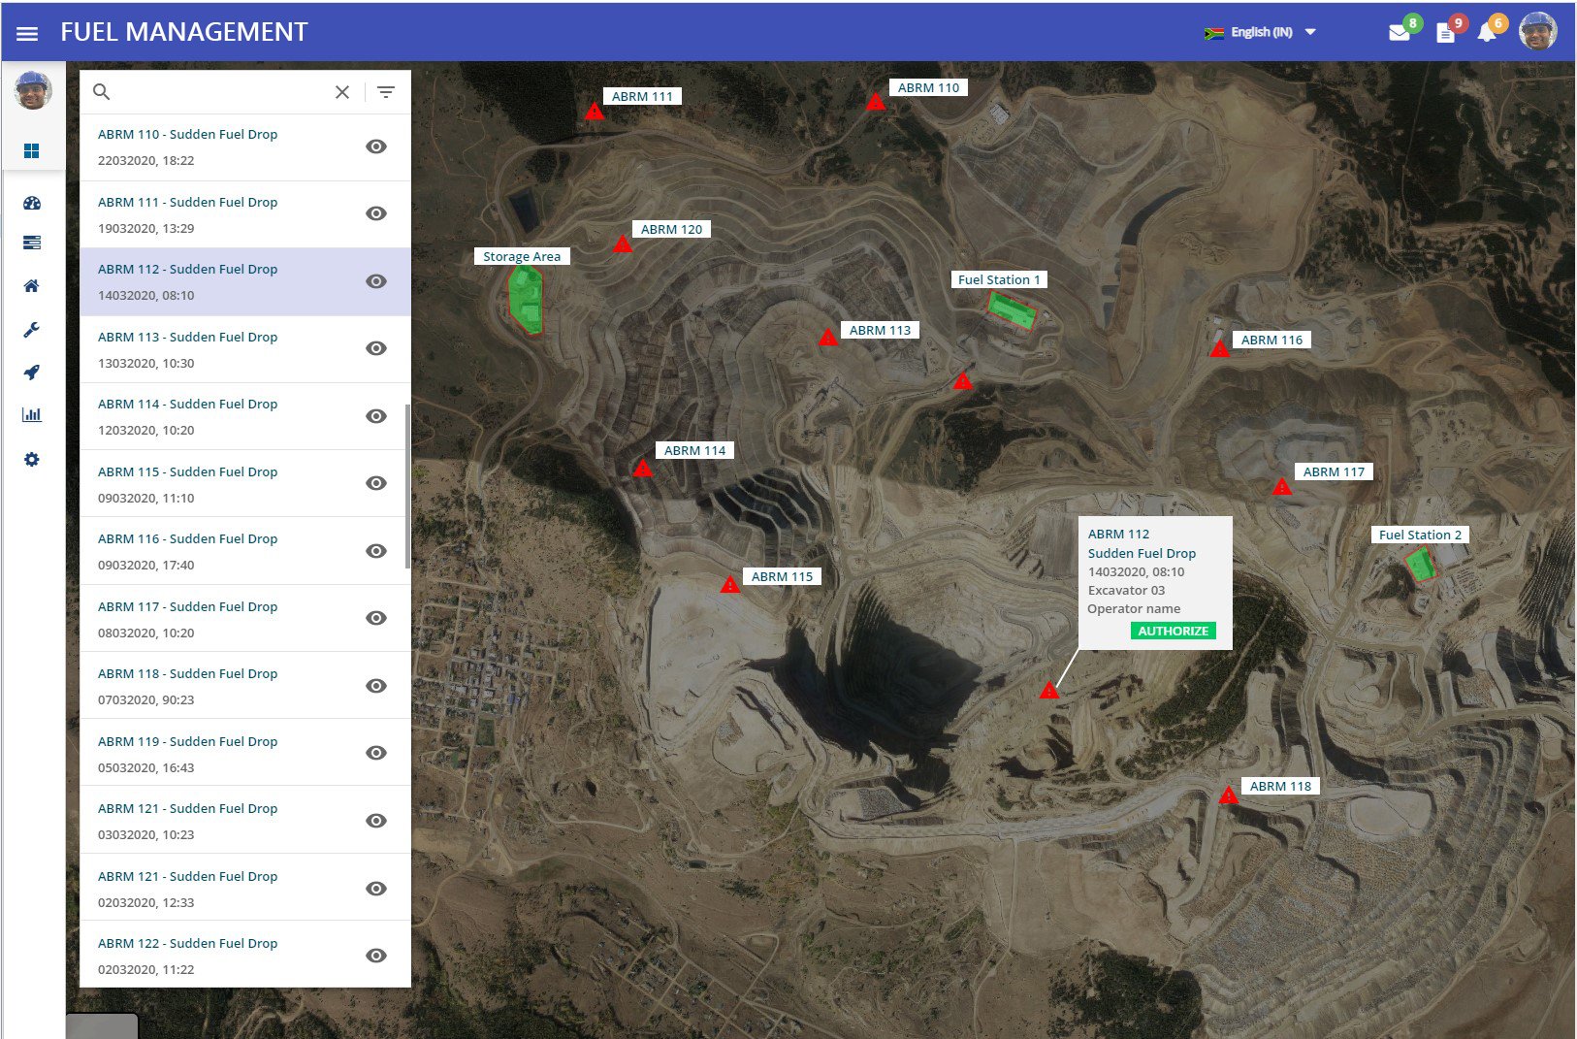The height and width of the screenshot is (1039, 1577).
Task: Click the ABRM 114 alert triangle on map
Action: 642,468
